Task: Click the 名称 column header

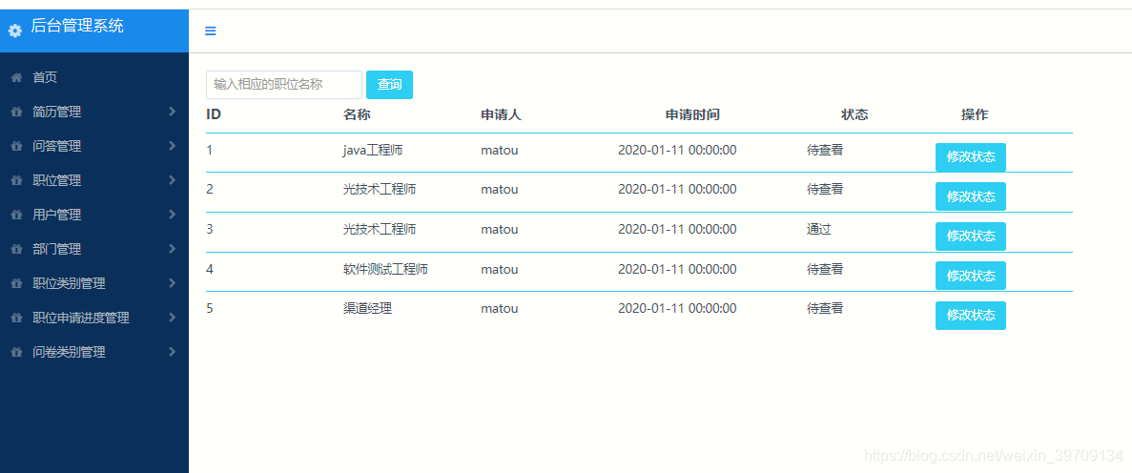Action: (357, 114)
